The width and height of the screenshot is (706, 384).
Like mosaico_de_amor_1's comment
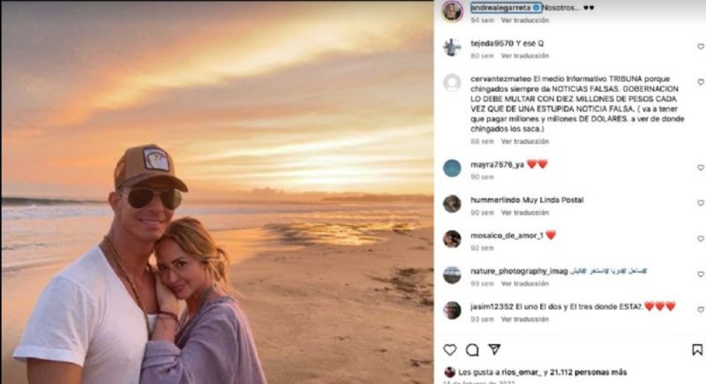(701, 238)
